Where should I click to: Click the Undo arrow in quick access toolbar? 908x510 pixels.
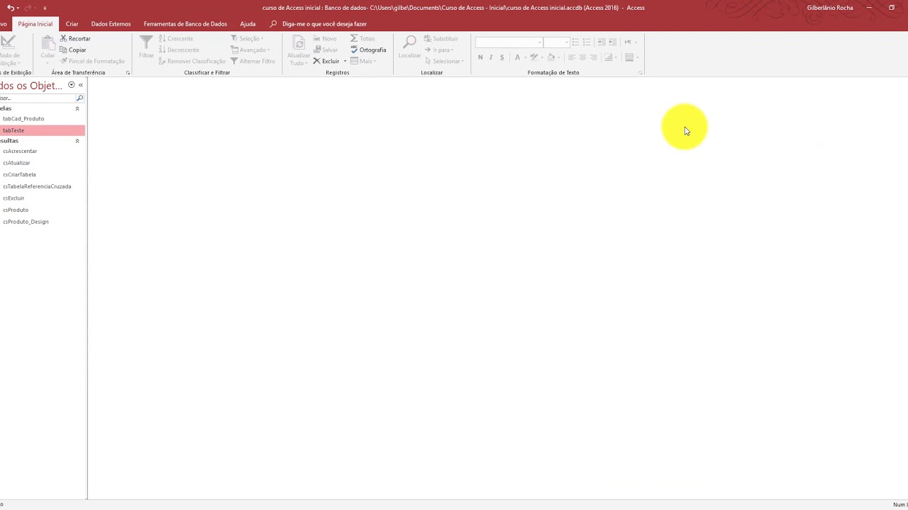(10, 8)
